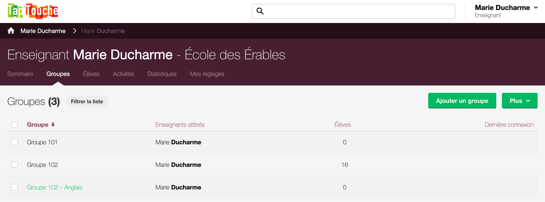Expand the Plus dropdown button
The width and height of the screenshot is (545, 202).
click(x=520, y=101)
